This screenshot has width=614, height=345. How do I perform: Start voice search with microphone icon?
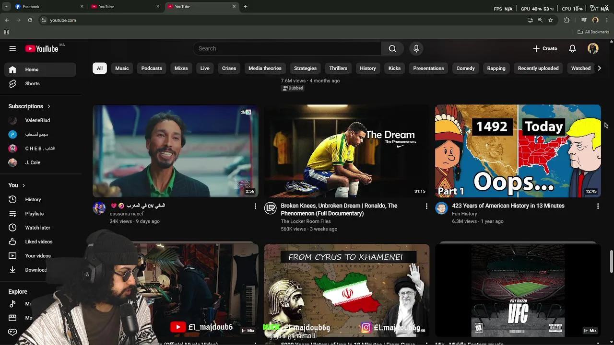click(416, 48)
